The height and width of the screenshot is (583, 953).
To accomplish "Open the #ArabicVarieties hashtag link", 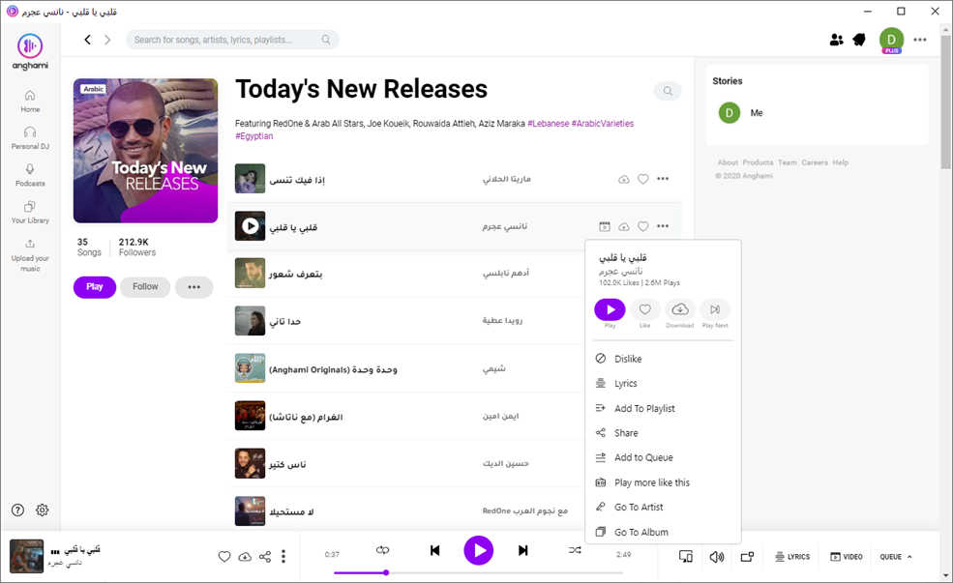I will [603, 124].
